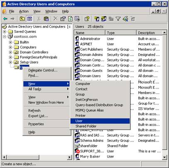Select New Window from Here
This screenshot has width=169, height=168.
pyautogui.click(x=47, y=102)
